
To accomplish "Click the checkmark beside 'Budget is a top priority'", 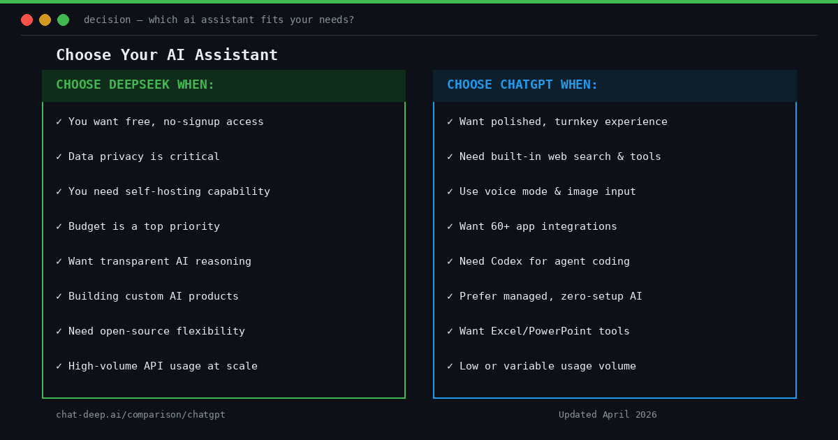I will [59, 226].
